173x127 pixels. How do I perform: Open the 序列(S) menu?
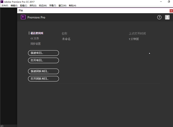point(33,6)
